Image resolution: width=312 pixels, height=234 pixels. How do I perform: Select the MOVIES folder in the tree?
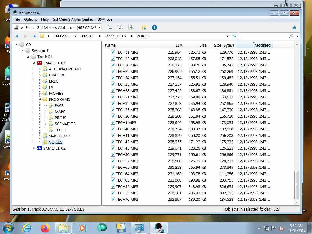tap(56, 94)
